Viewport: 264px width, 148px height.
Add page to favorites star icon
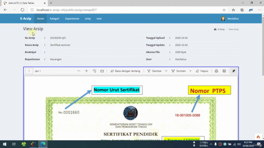(x=224, y=10)
